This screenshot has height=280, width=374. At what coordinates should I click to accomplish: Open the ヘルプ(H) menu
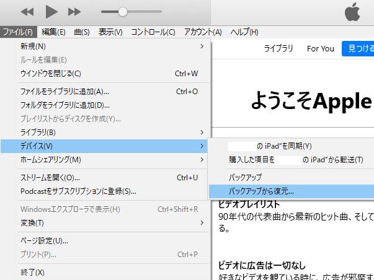[244, 32]
